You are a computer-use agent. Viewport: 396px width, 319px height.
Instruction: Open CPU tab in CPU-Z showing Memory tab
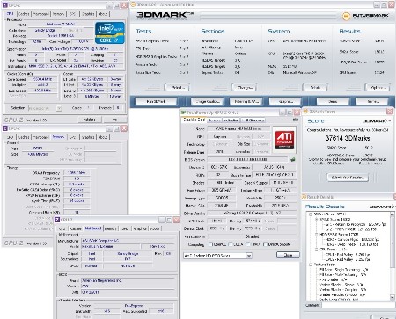click(11, 137)
